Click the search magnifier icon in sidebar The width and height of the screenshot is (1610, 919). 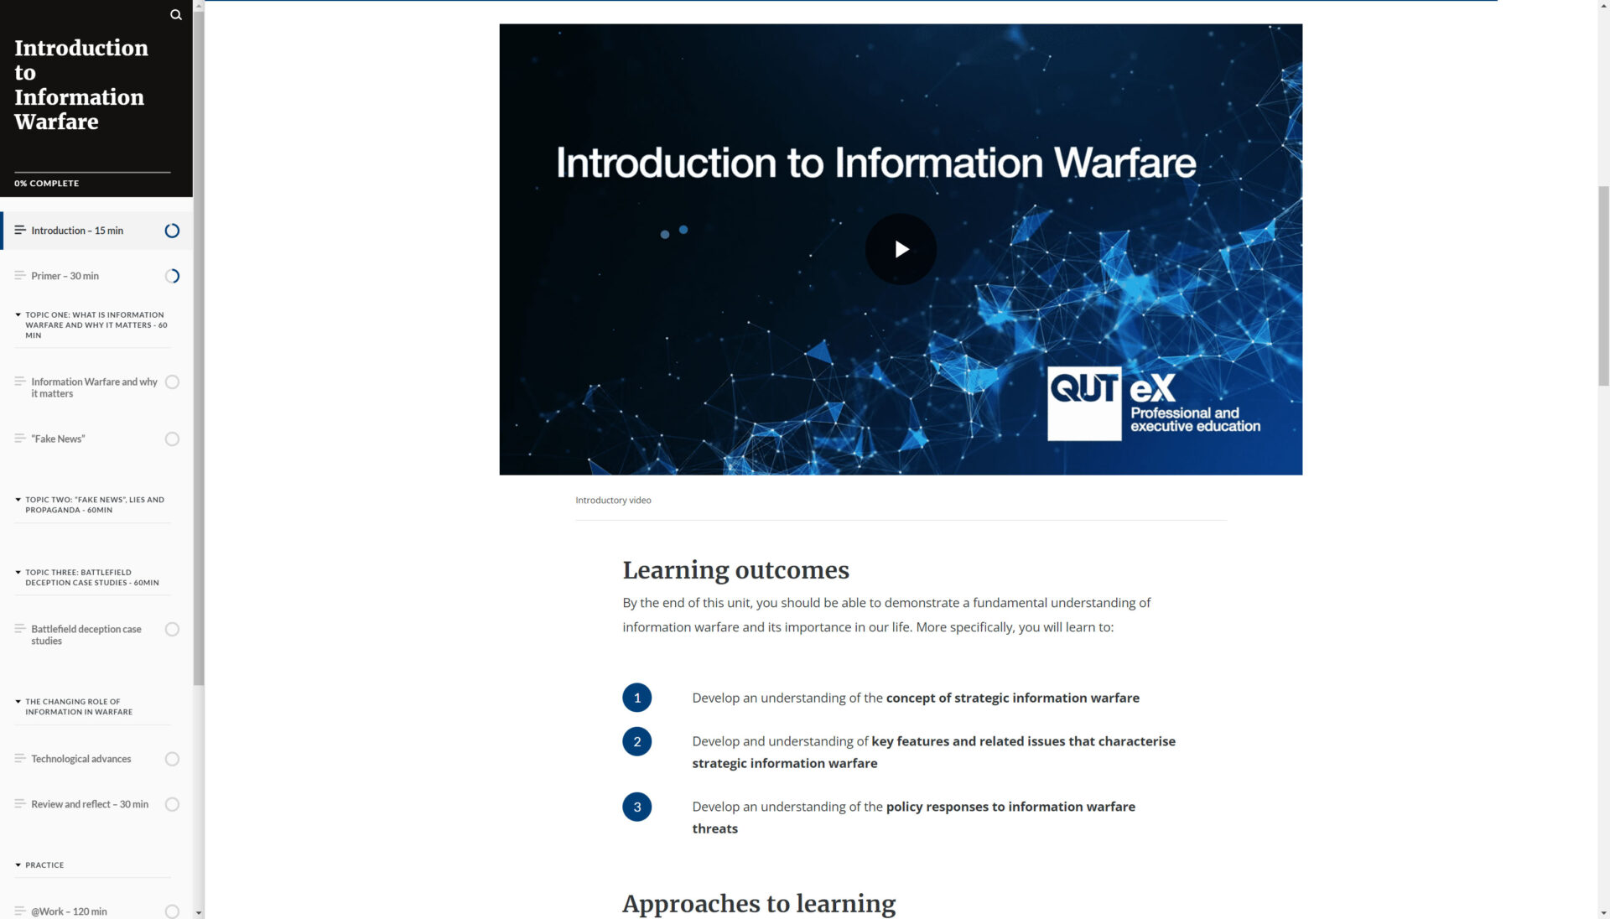pyautogui.click(x=175, y=15)
